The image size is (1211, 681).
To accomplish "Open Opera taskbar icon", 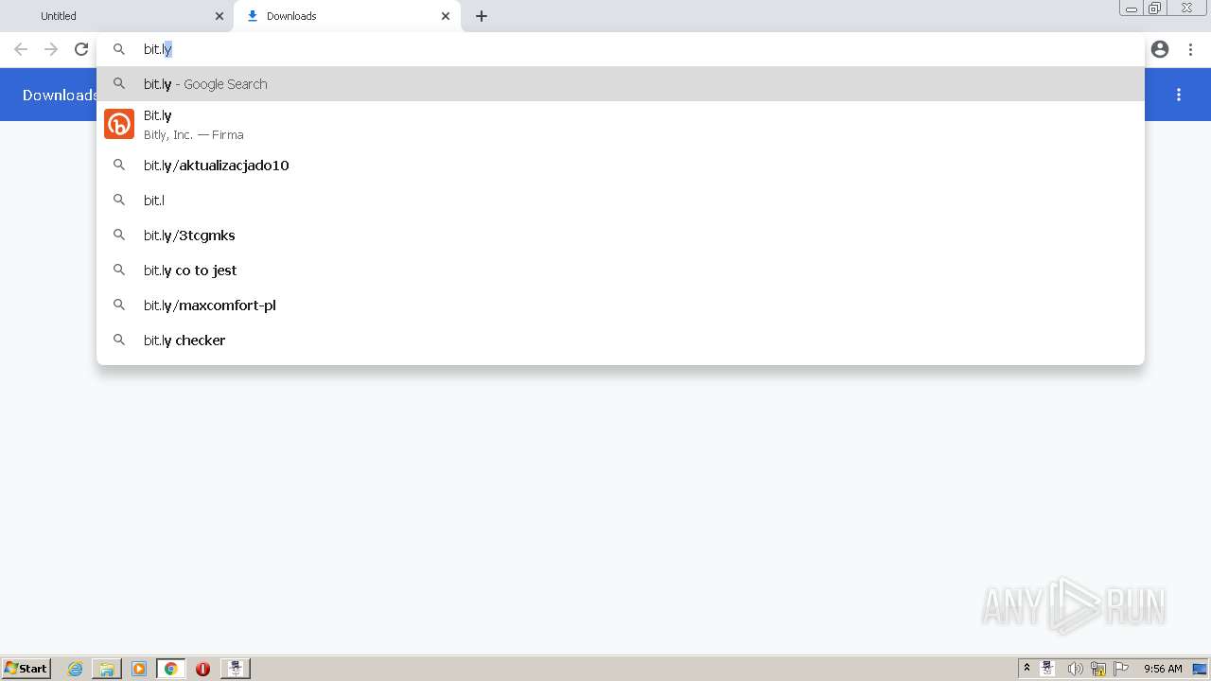I will pos(202,669).
